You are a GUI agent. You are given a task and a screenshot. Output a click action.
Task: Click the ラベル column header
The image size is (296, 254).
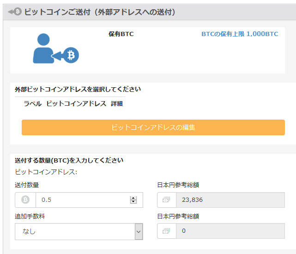(x=32, y=103)
